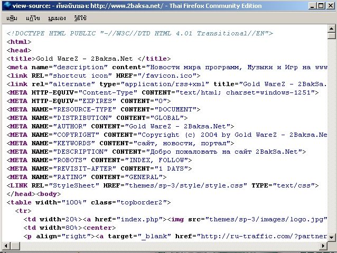Close the view-source window
Image resolution: width=337 pixels, height=253 pixels.
(x=331, y=6)
